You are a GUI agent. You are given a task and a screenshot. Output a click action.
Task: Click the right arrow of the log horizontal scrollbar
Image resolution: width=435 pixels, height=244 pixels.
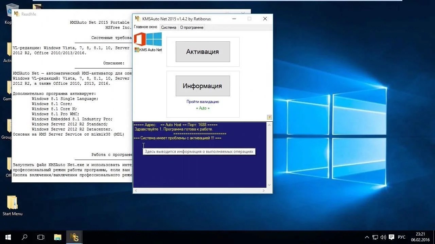263,191
